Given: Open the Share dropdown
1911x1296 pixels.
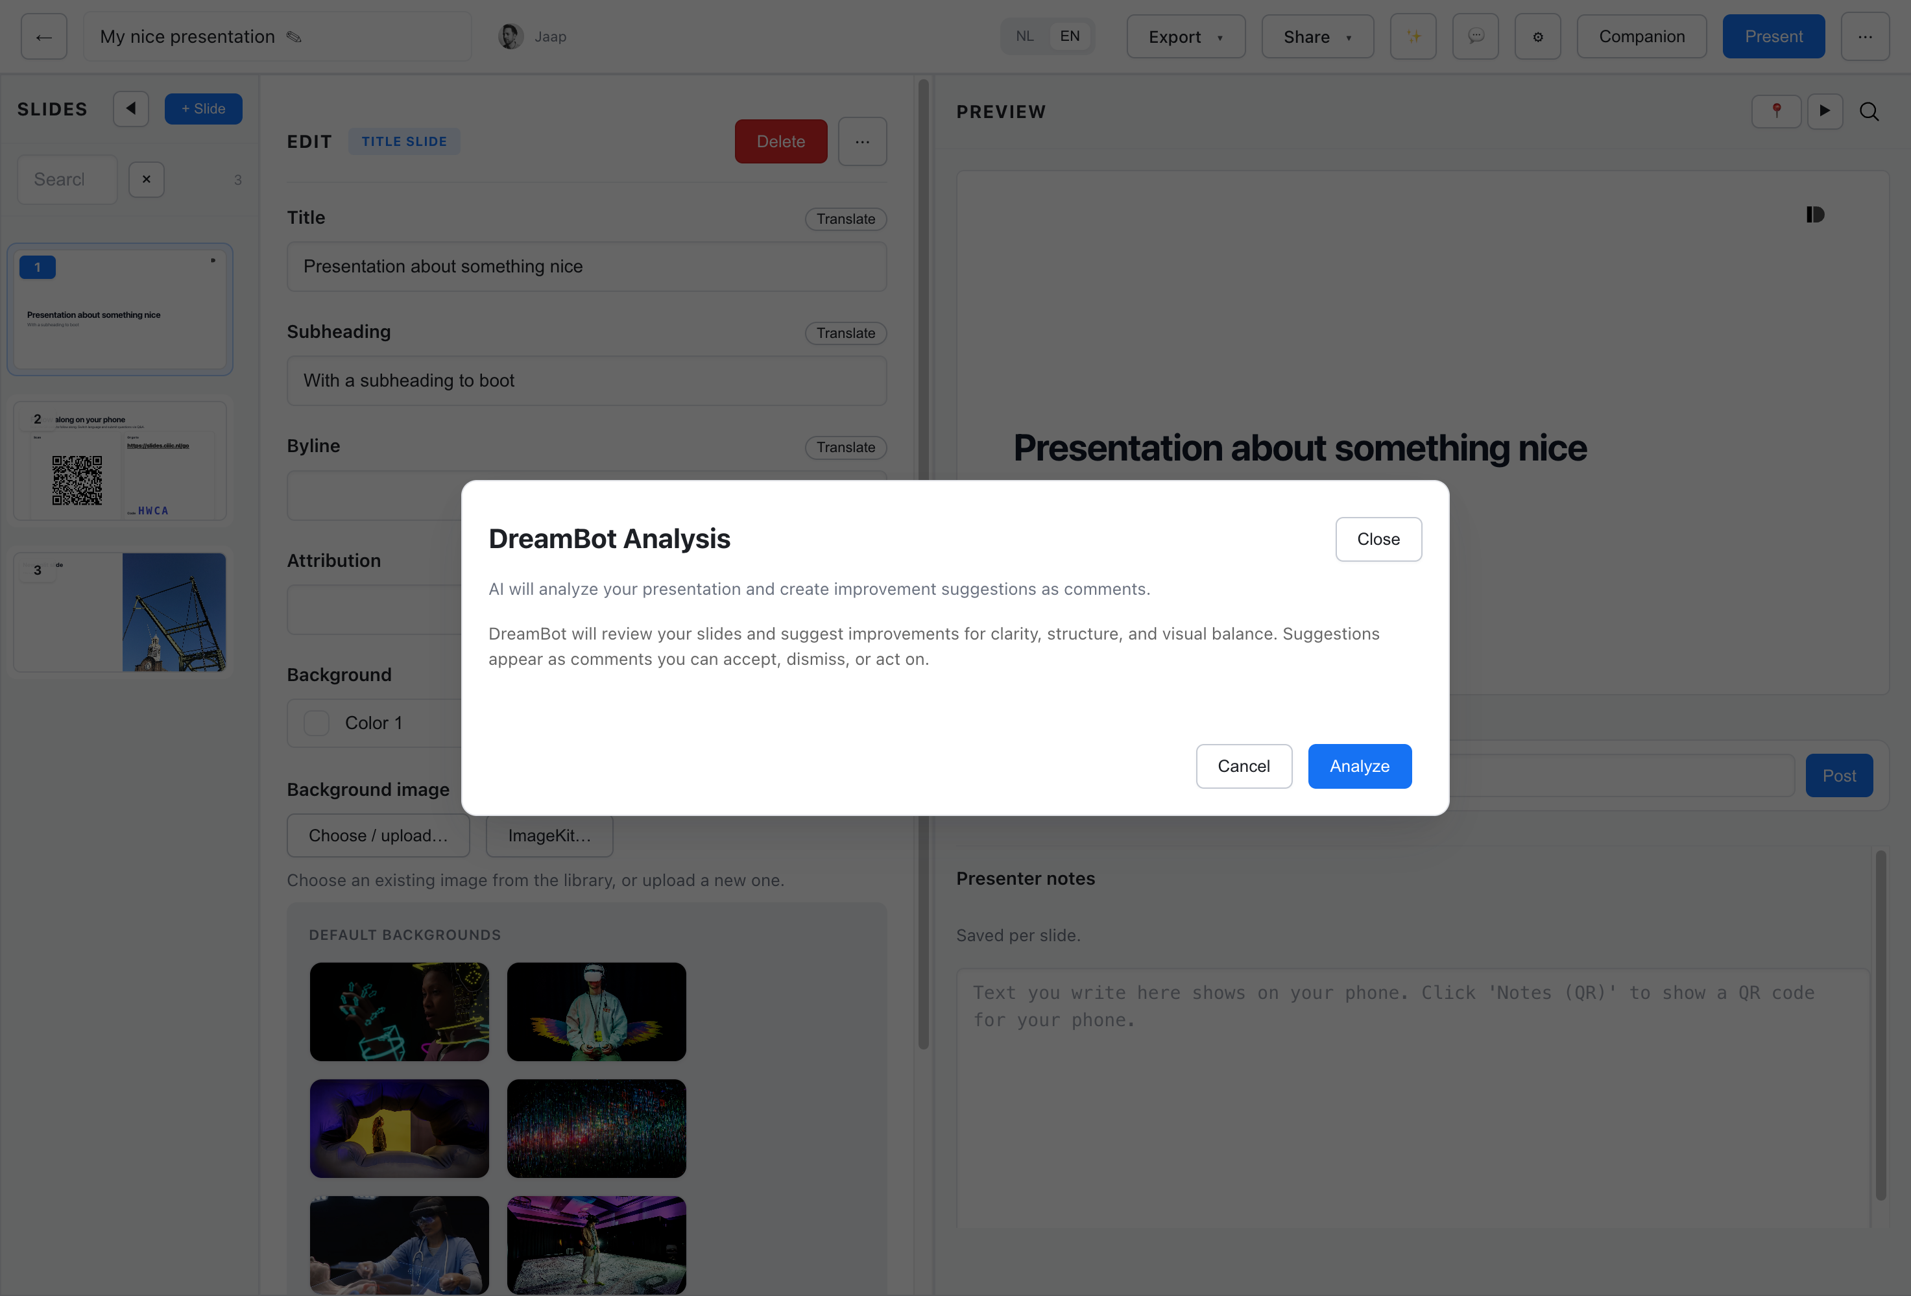Looking at the screenshot, I should coord(1317,37).
